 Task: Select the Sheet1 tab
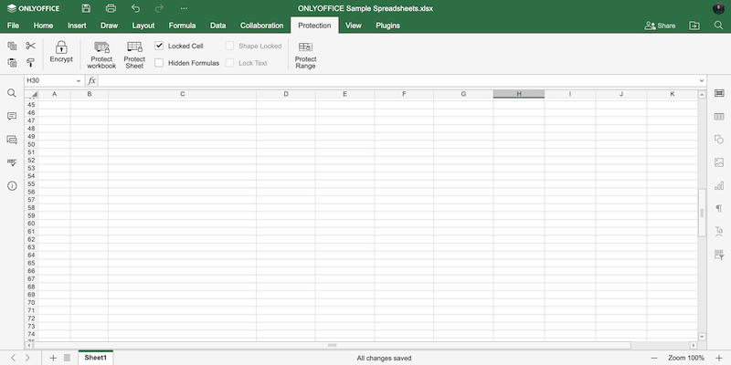pyautogui.click(x=96, y=358)
